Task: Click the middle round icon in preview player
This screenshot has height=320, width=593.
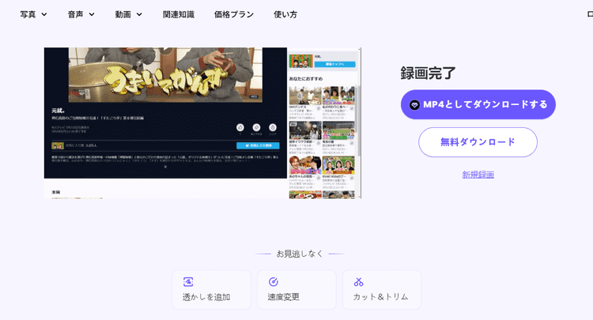Action: point(256,127)
